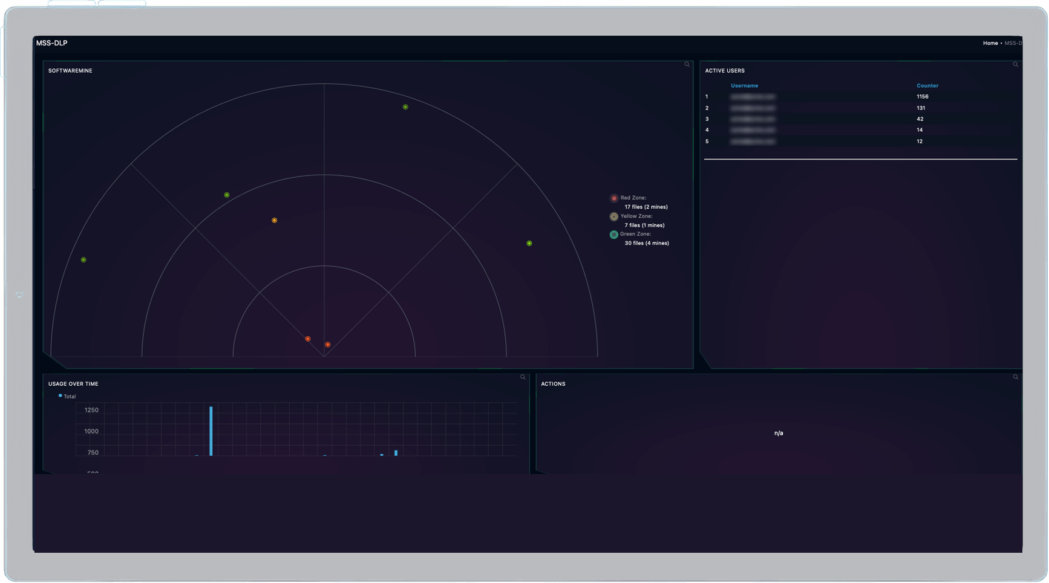The height and width of the screenshot is (583, 1049).
Task: Select the user row with counter 14
Action: pyautogui.click(x=860, y=130)
